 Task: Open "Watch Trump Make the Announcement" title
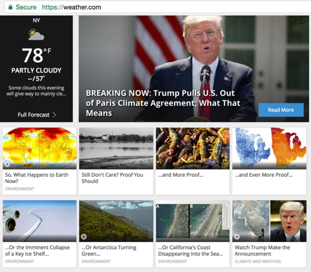[262, 251]
